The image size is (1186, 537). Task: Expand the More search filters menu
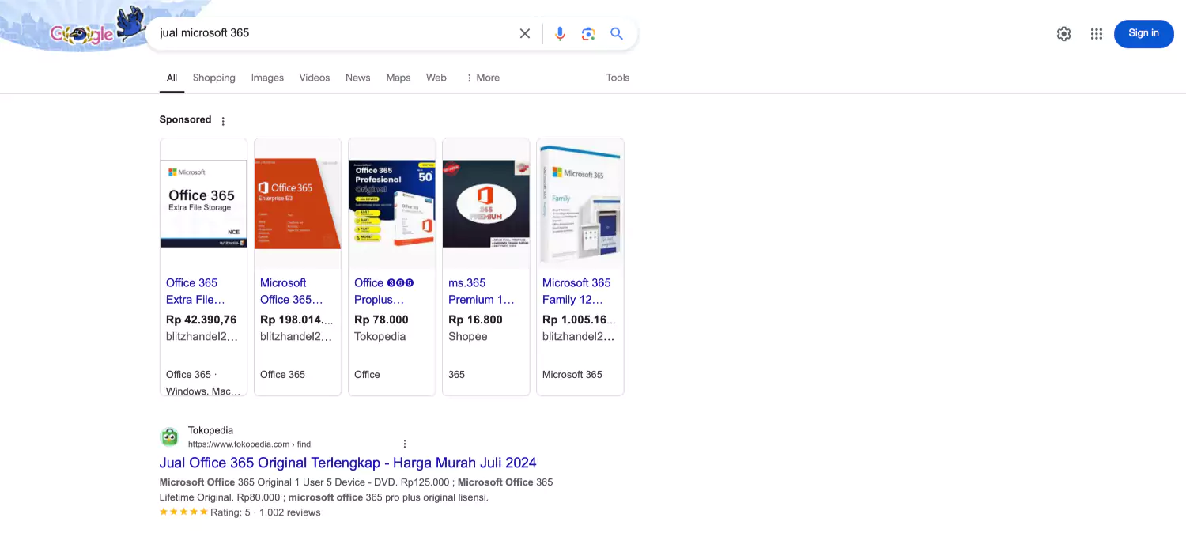coord(483,78)
